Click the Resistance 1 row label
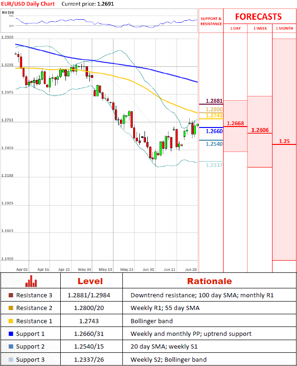 coord(34,321)
